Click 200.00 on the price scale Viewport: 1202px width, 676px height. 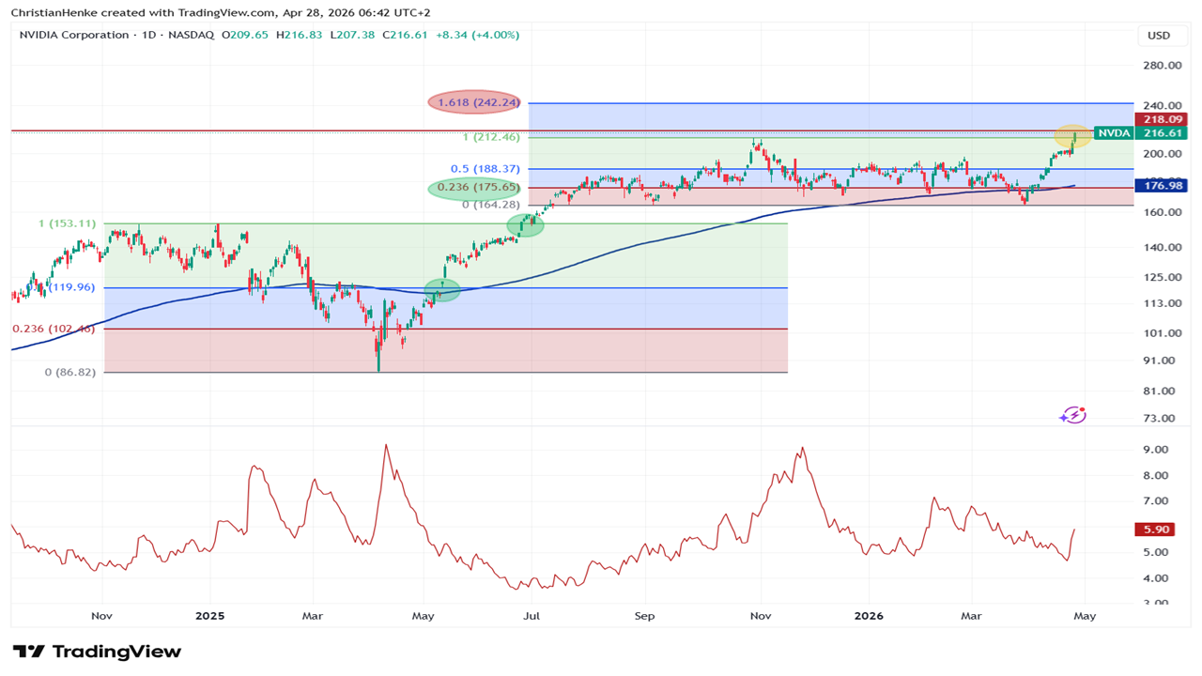[1162, 154]
